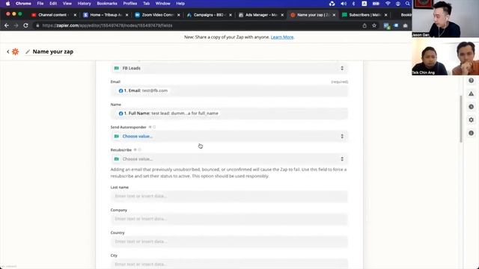Follow the Learn More link
The width and height of the screenshot is (479, 269).
(282, 37)
